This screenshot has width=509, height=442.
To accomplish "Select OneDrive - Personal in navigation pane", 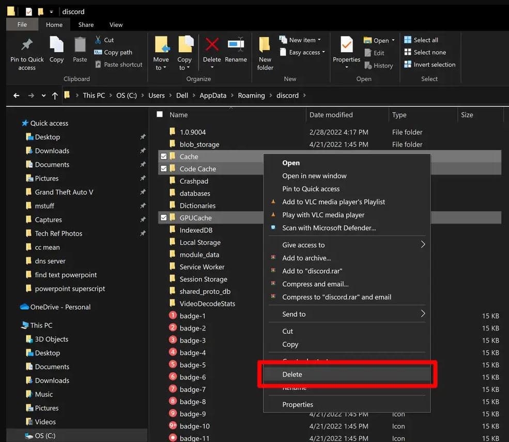I will pos(60,307).
